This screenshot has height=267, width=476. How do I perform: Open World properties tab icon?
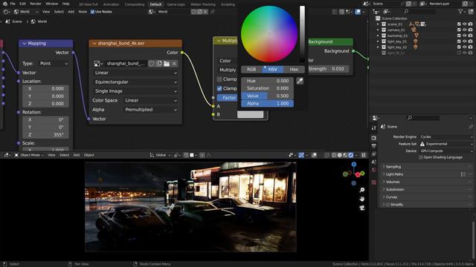click(x=373, y=170)
